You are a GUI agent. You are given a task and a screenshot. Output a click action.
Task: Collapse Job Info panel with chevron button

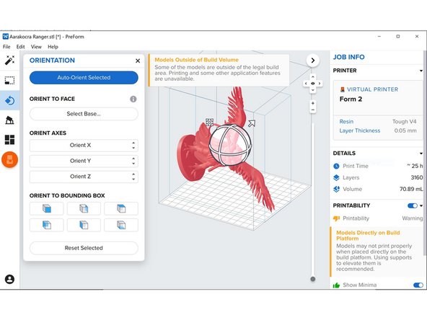313,61
